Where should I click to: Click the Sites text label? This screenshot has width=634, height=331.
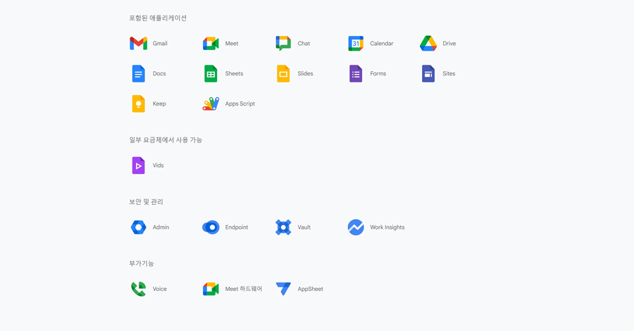(449, 73)
